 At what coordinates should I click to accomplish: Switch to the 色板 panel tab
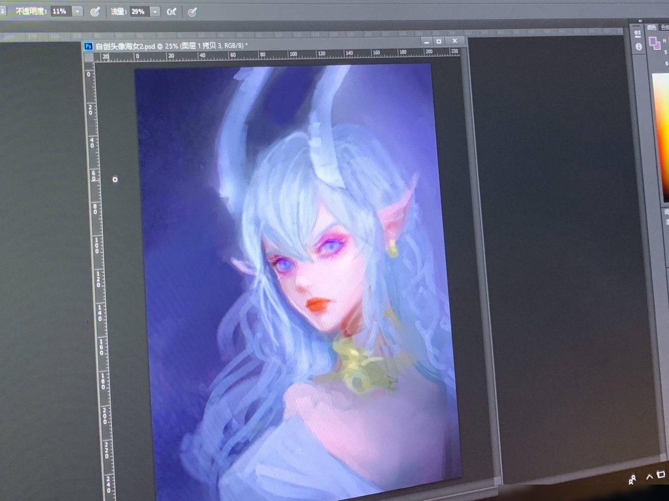coord(665,27)
